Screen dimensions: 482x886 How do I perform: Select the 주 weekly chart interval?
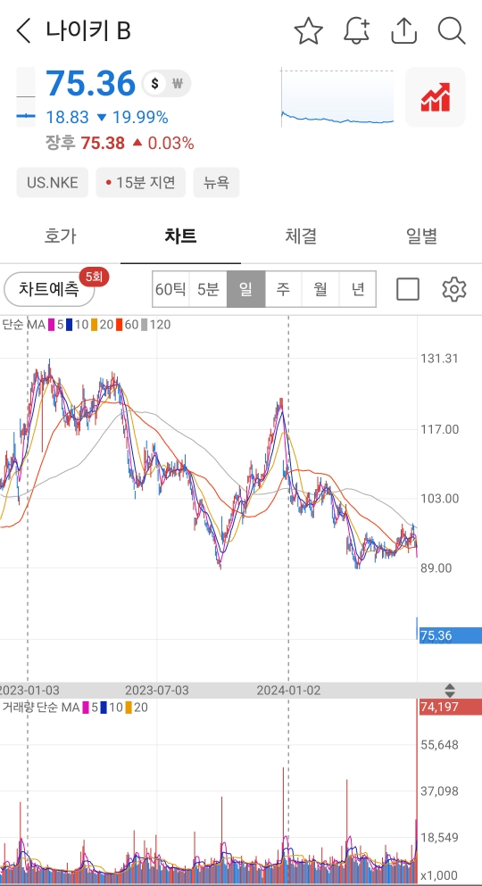tap(283, 289)
